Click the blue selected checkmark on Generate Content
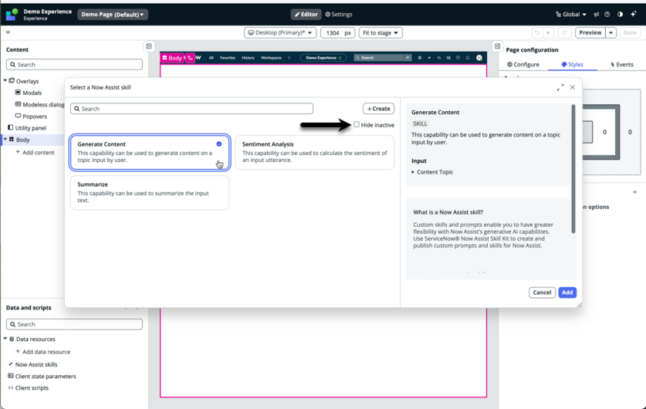The height and width of the screenshot is (409, 646). coord(218,144)
